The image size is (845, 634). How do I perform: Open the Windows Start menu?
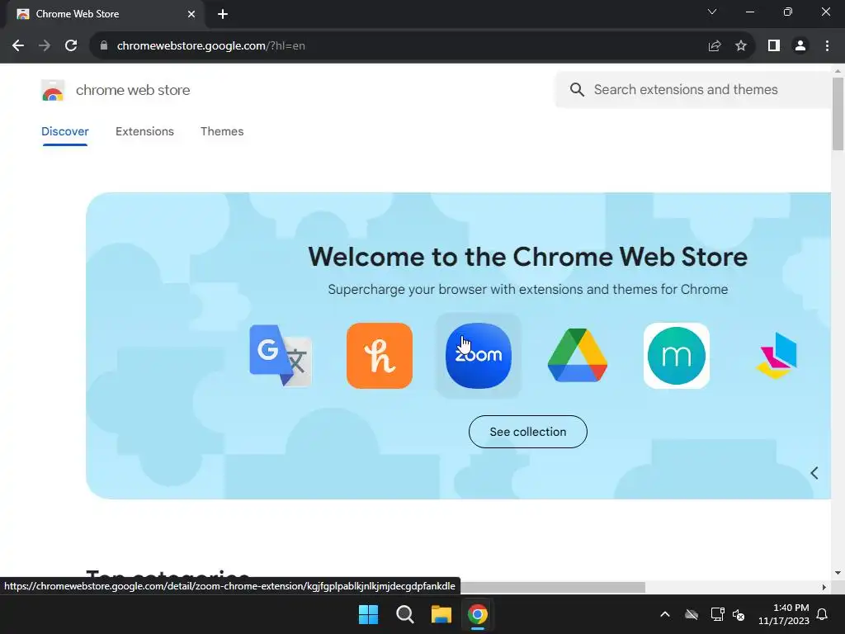pyautogui.click(x=369, y=614)
